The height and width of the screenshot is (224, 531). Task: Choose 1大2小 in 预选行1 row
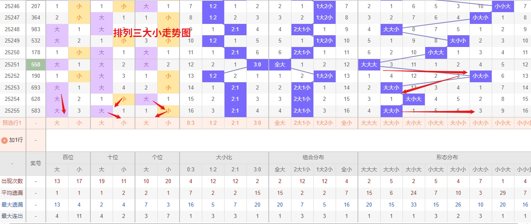coord(324,123)
